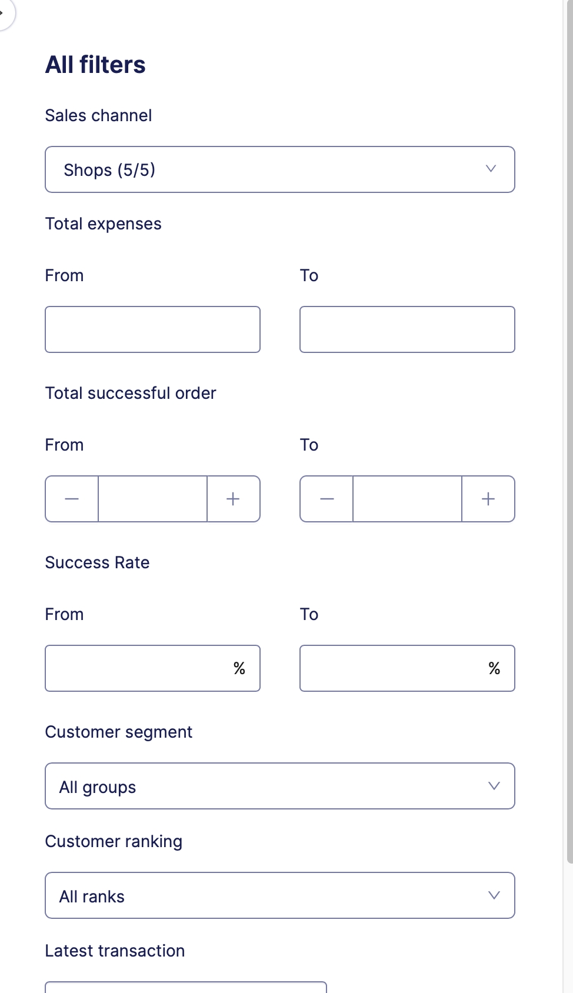Click the Sales channel dropdown chevron icon
Screen dimensions: 573x993
[x=491, y=169]
